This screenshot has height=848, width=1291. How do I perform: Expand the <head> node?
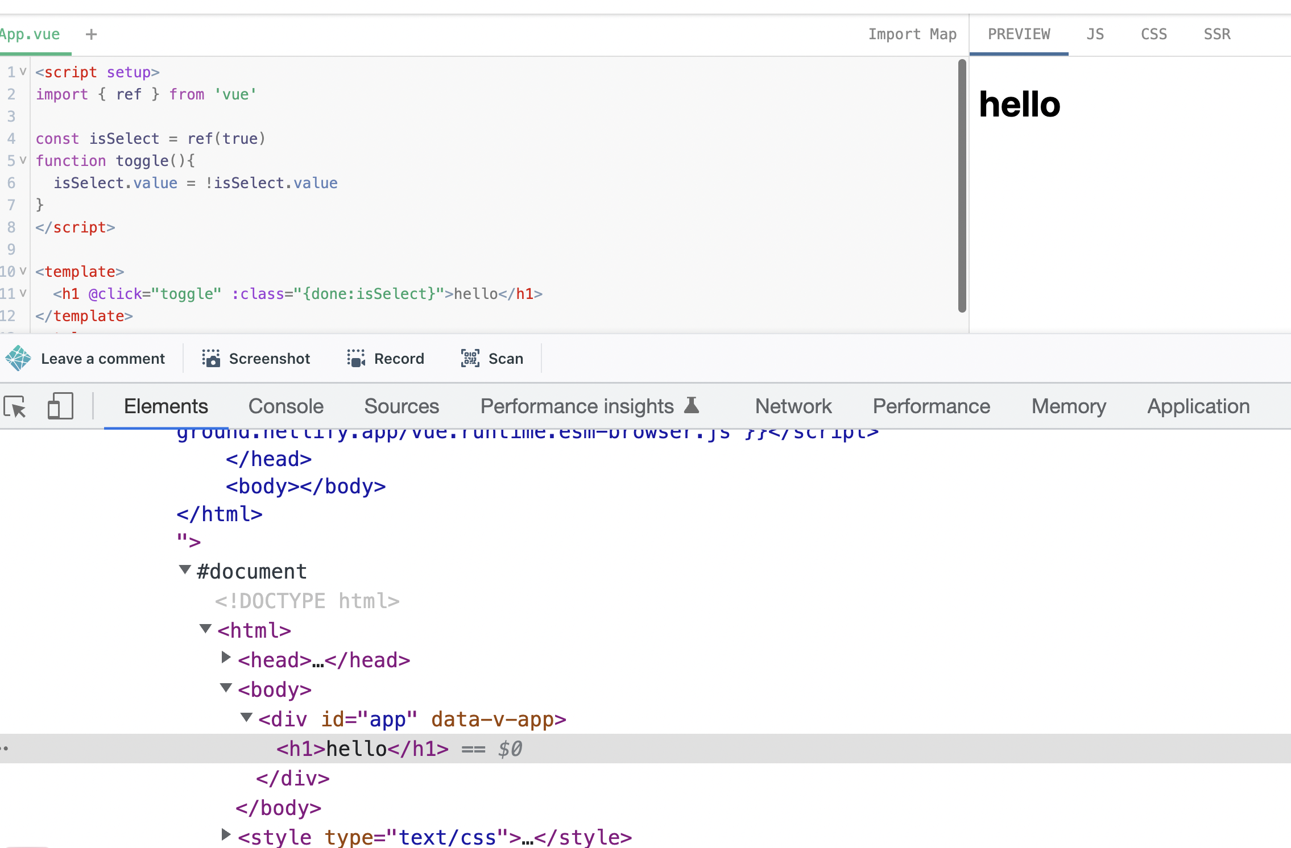click(x=226, y=658)
